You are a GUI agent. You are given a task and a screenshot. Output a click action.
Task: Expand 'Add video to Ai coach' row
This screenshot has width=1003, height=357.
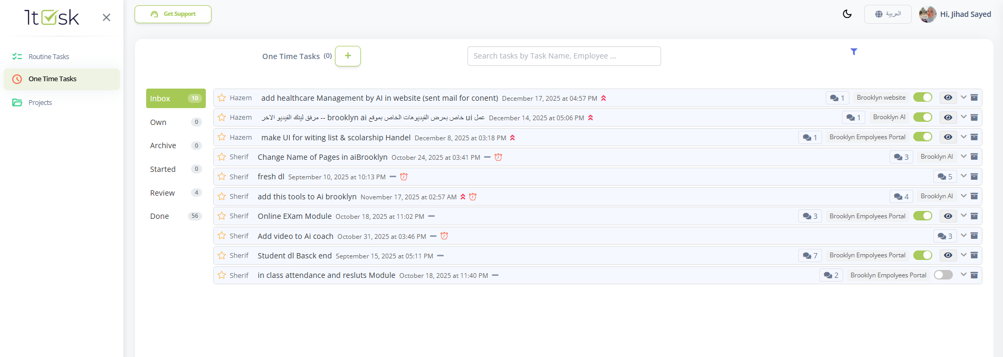[x=963, y=236]
